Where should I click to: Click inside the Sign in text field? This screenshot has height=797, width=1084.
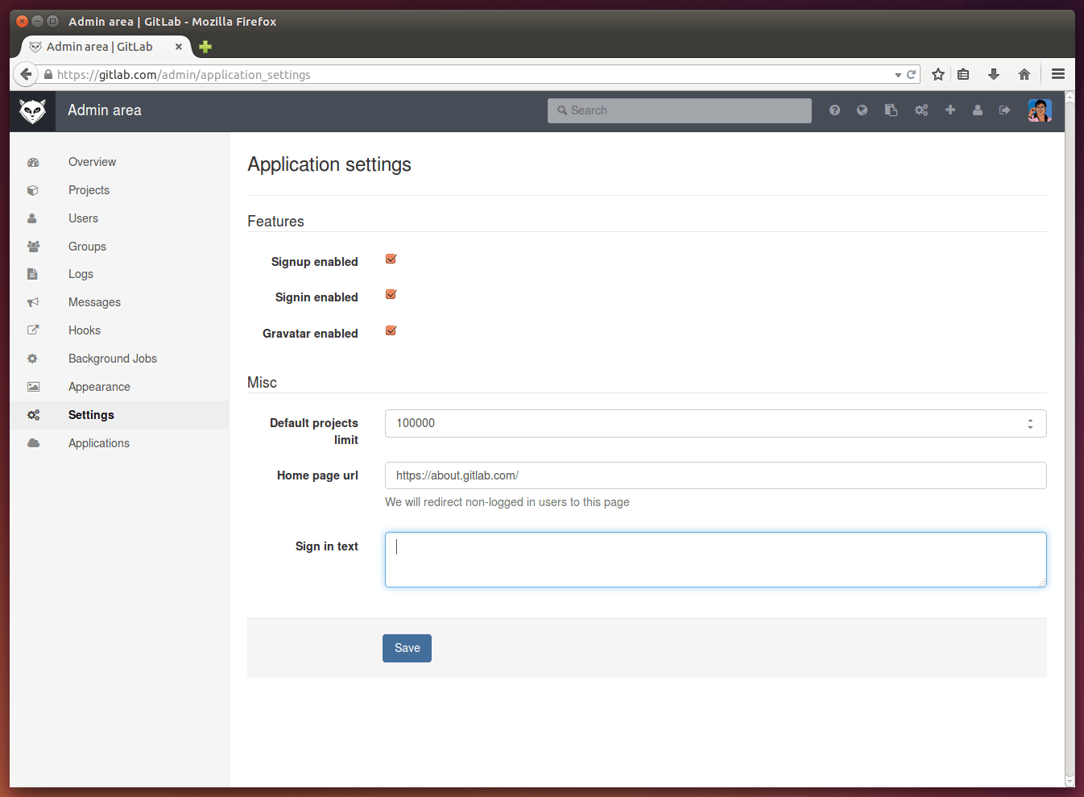coord(715,558)
